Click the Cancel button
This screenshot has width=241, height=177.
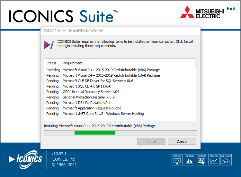point(182,142)
